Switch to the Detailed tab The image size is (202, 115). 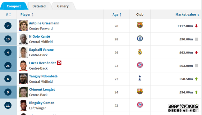39,6
